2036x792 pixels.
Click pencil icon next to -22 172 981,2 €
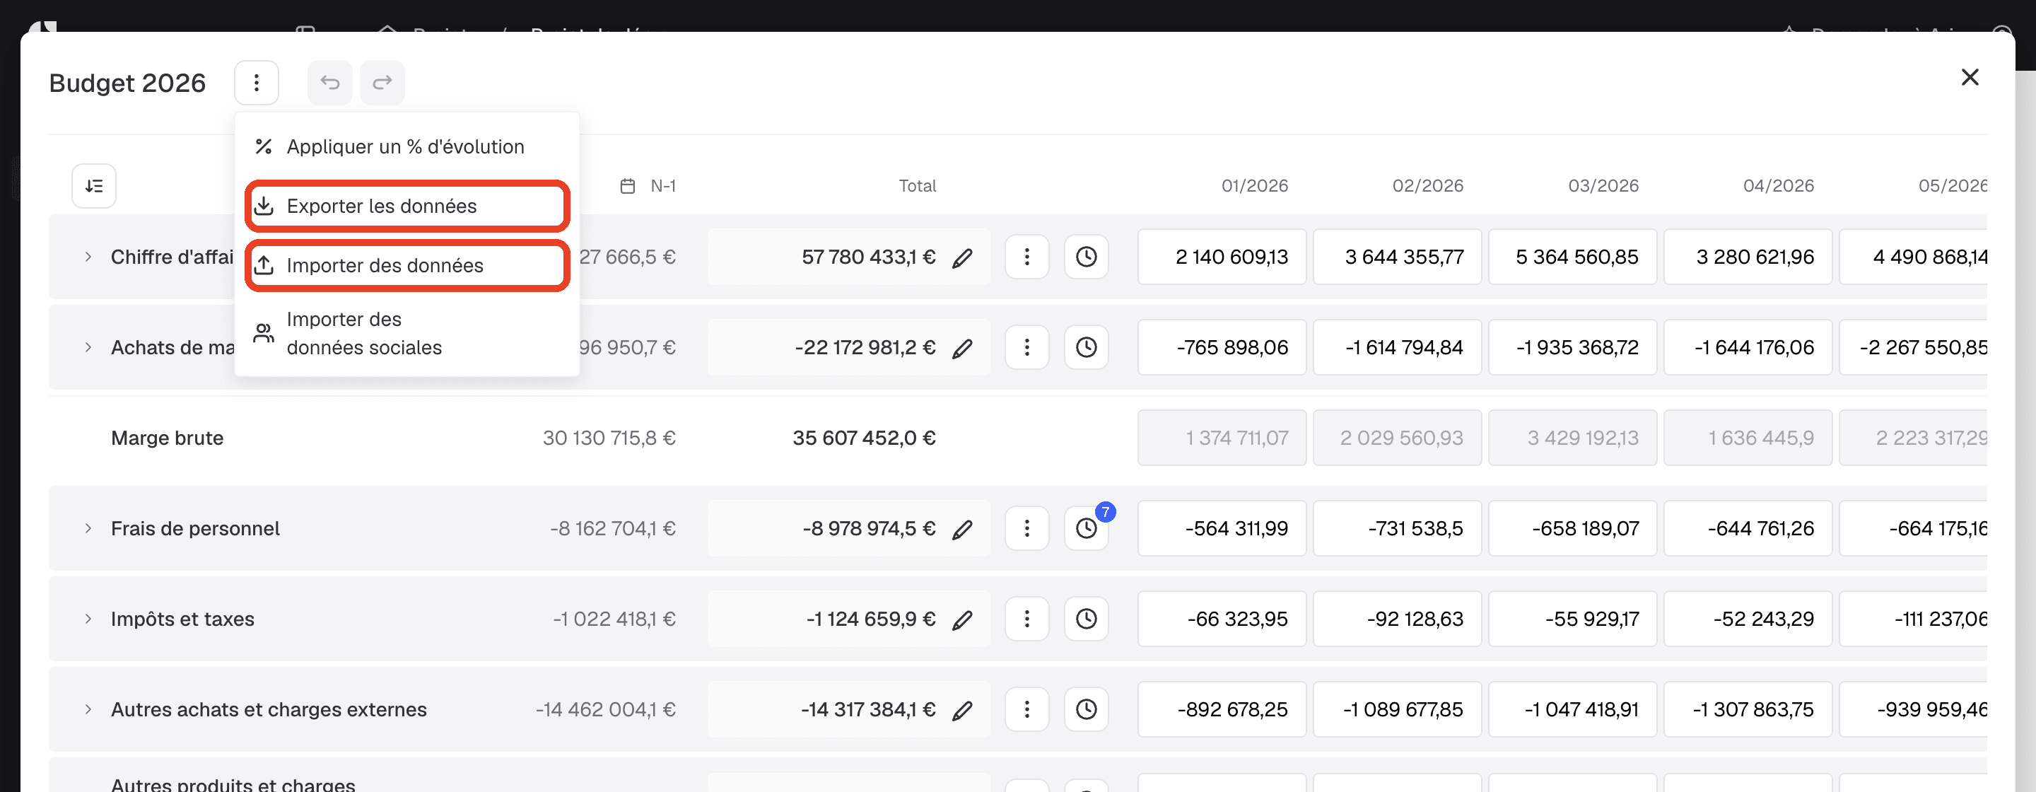[x=962, y=348]
